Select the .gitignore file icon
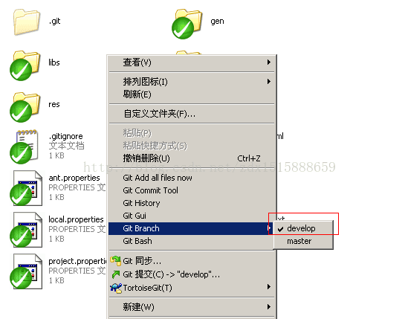Screen dimensions: 405x319 click(x=25, y=146)
